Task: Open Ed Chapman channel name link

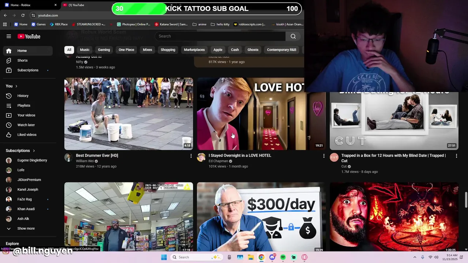Action: click(218, 161)
